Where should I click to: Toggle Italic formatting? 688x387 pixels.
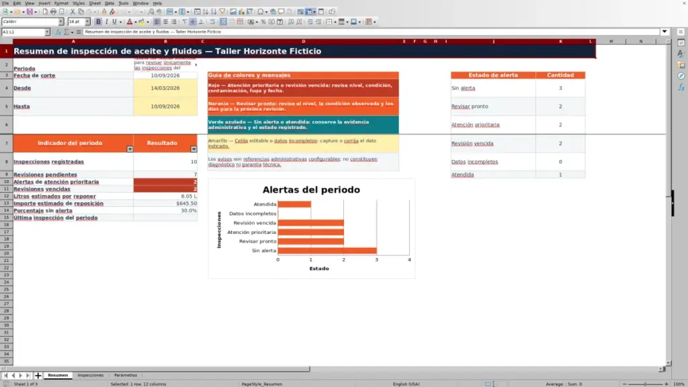pyautogui.click(x=107, y=21)
